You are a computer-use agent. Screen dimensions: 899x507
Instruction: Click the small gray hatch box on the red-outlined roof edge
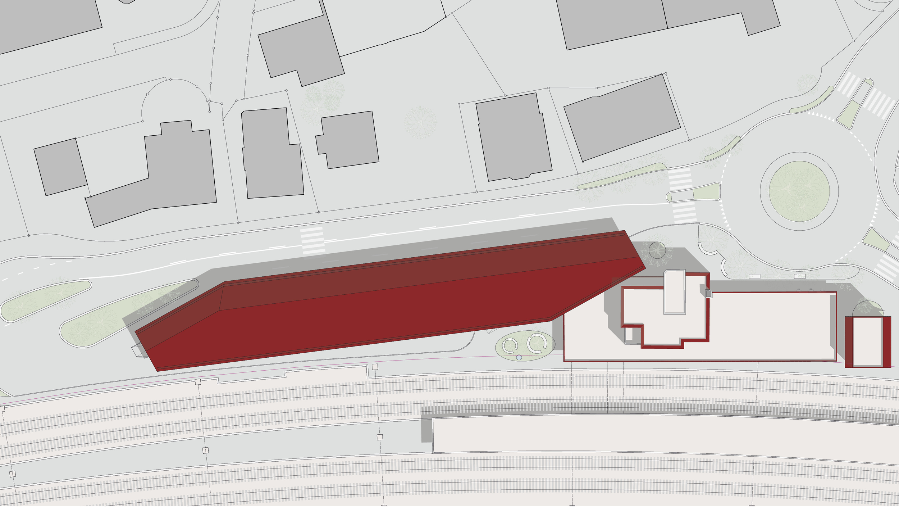pos(709,294)
